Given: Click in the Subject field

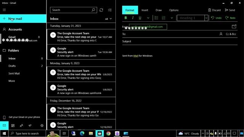Looking at the screenshot, I should coord(180,41).
